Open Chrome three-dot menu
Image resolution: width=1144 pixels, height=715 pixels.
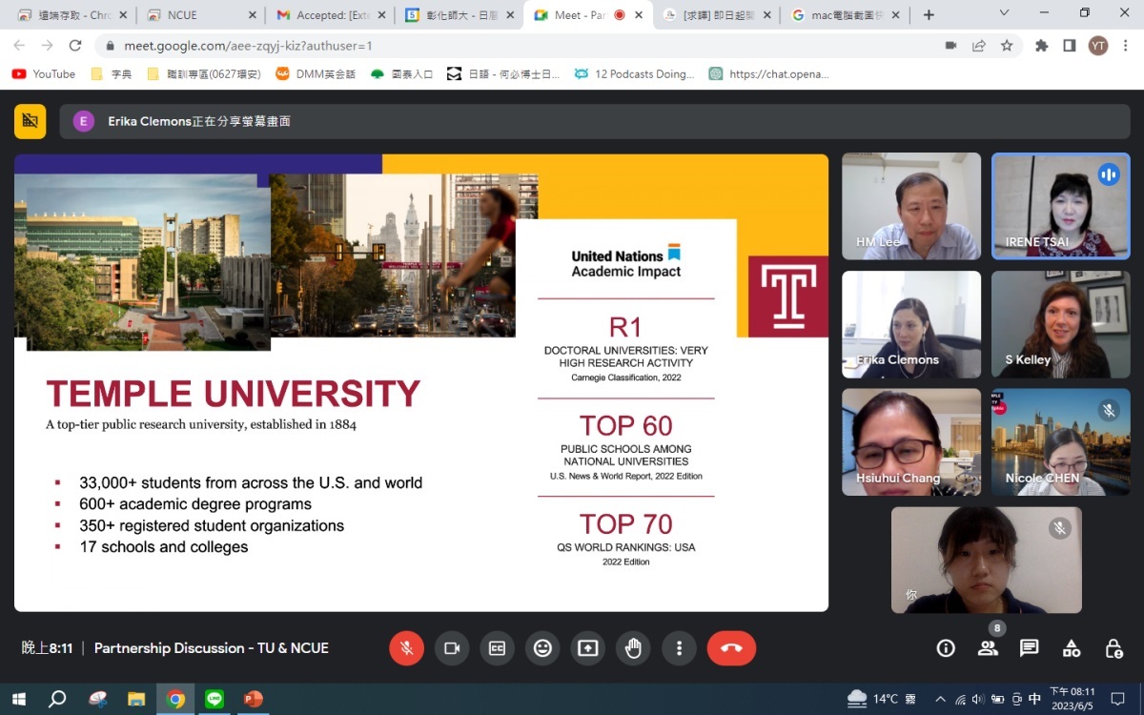click(x=1126, y=46)
